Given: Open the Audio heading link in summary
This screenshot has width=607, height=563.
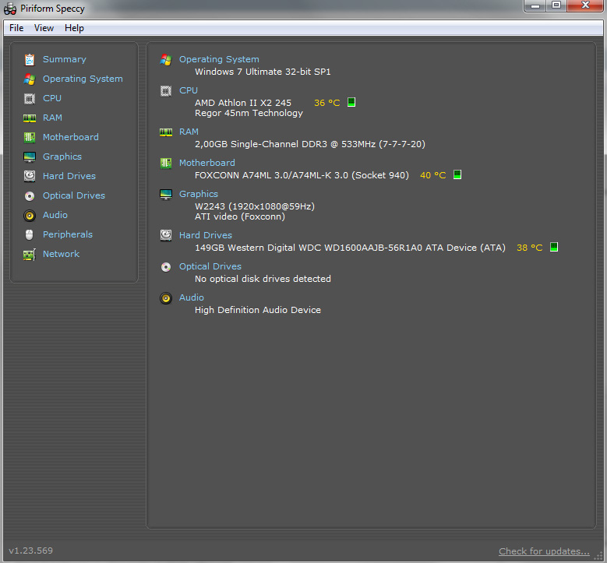Looking at the screenshot, I should pos(191,297).
